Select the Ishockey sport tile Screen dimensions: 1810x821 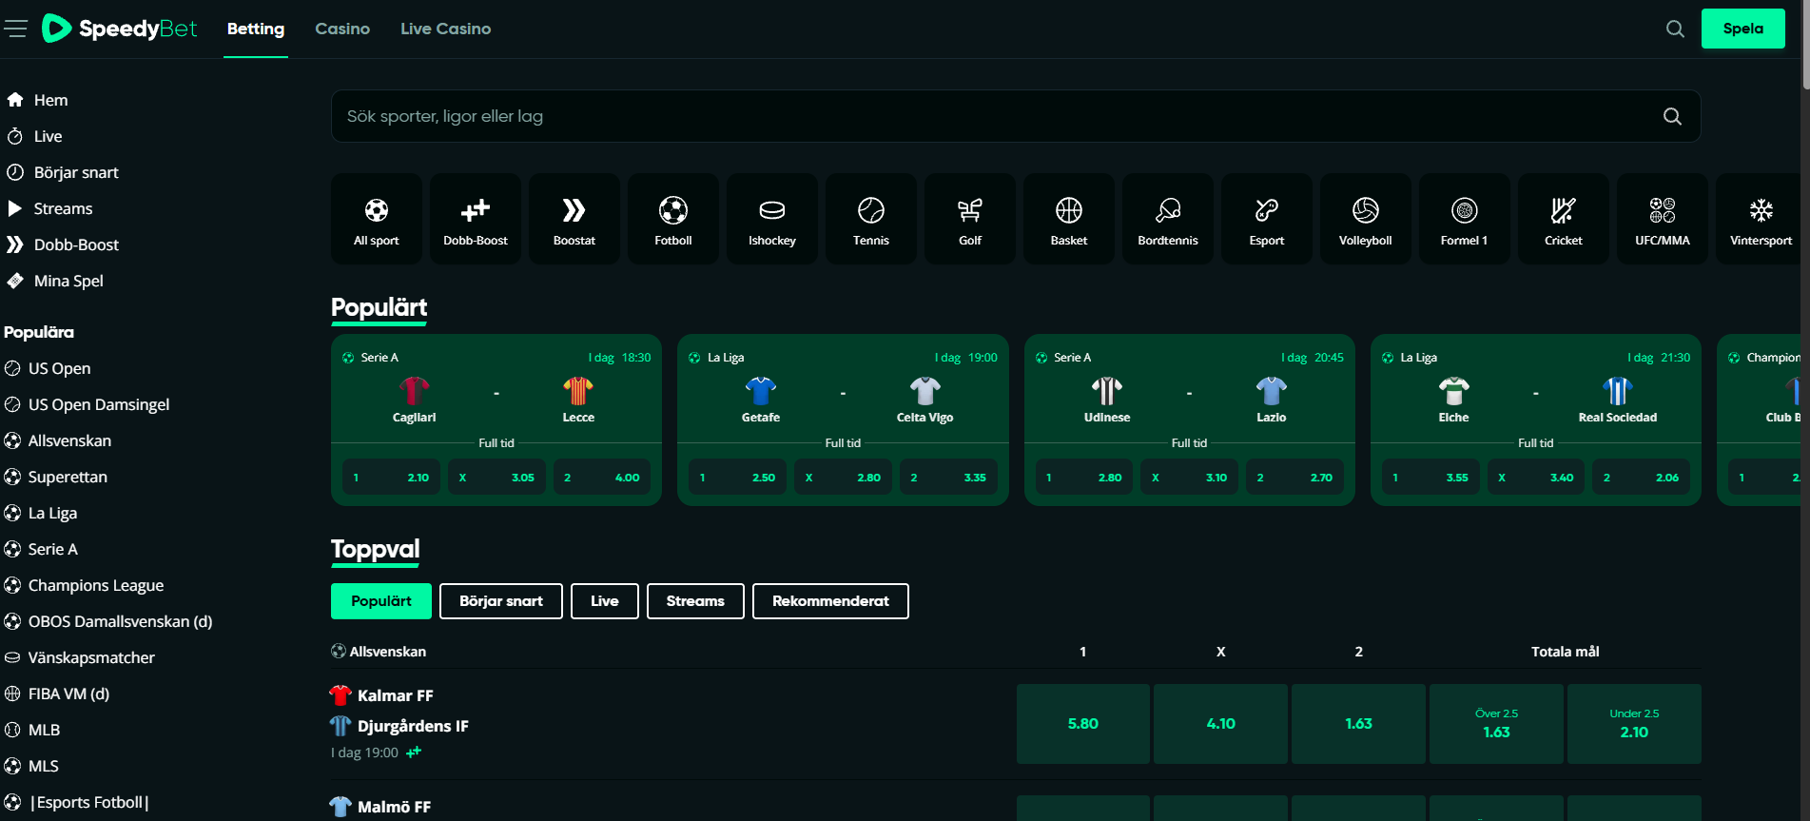772,219
